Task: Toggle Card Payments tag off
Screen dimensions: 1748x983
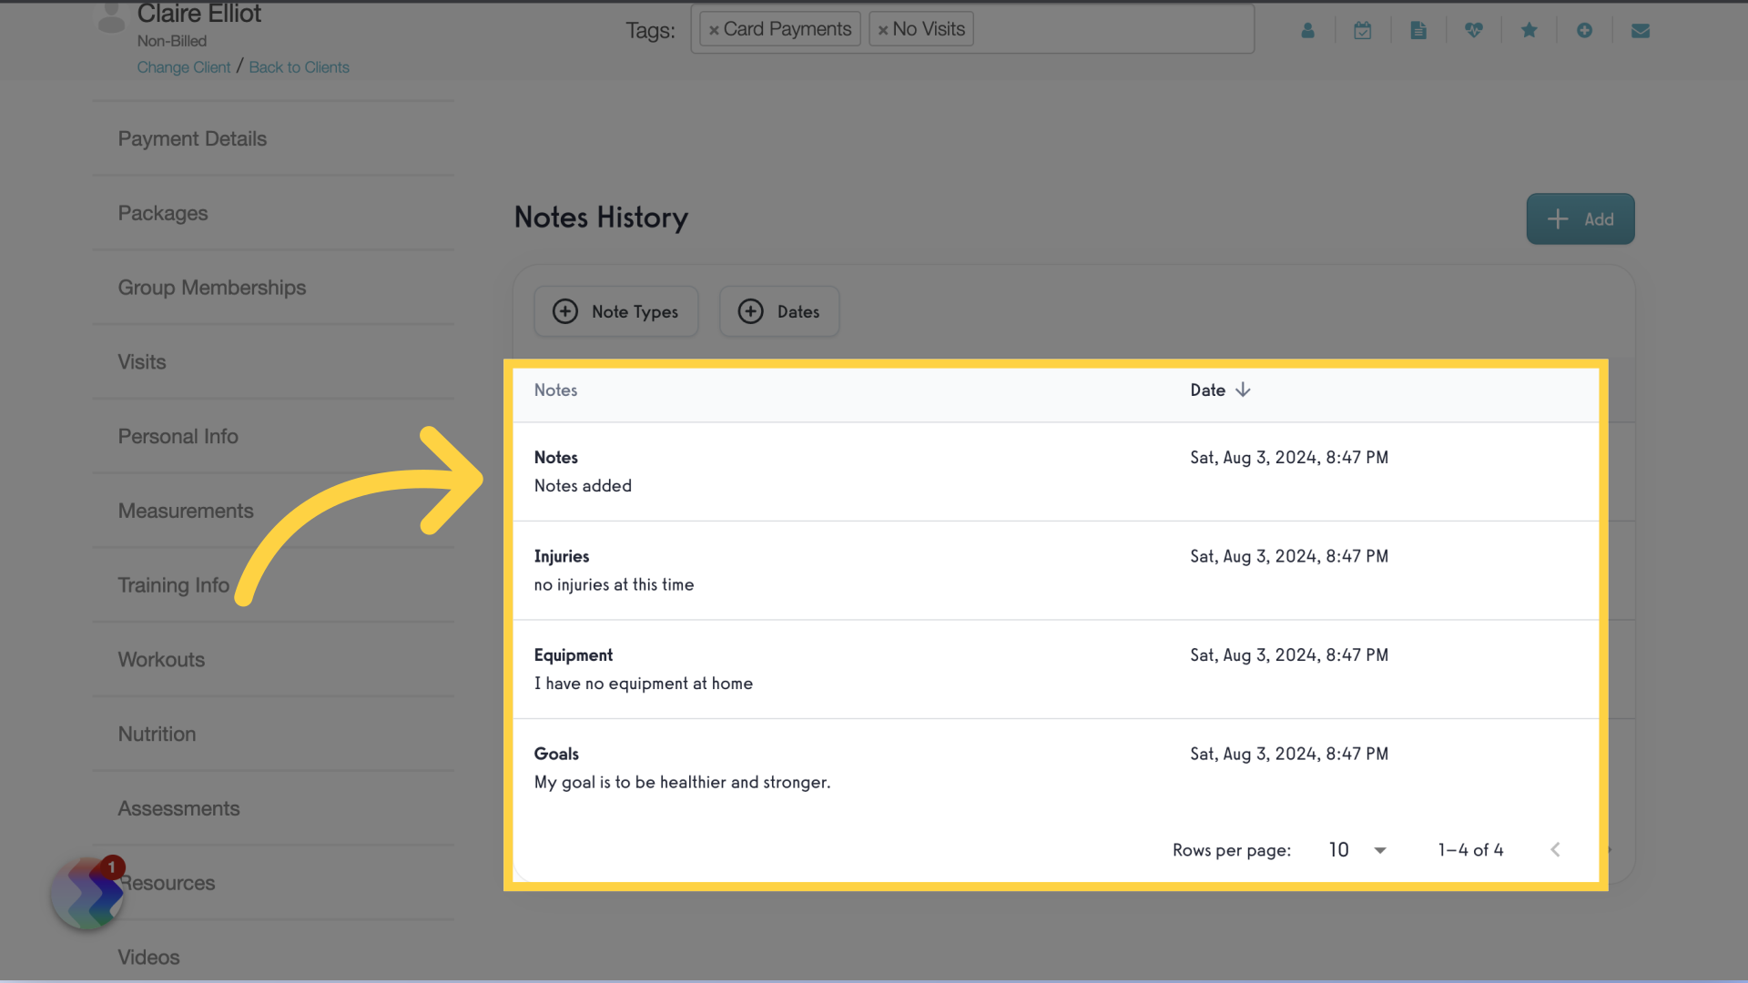Action: coord(716,27)
